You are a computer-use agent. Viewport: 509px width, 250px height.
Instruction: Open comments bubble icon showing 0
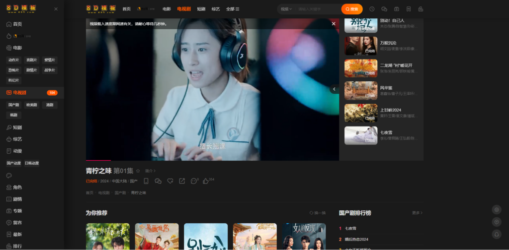pos(194,181)
